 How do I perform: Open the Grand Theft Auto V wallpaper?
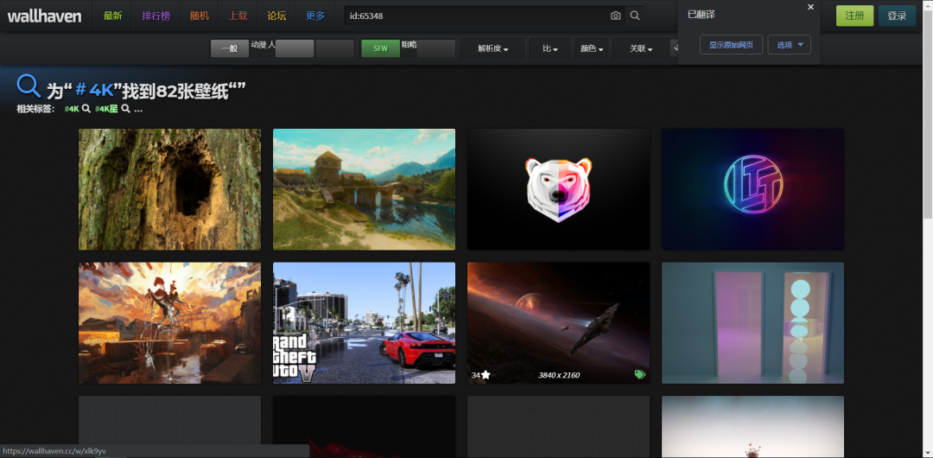(x=365, y=323)
